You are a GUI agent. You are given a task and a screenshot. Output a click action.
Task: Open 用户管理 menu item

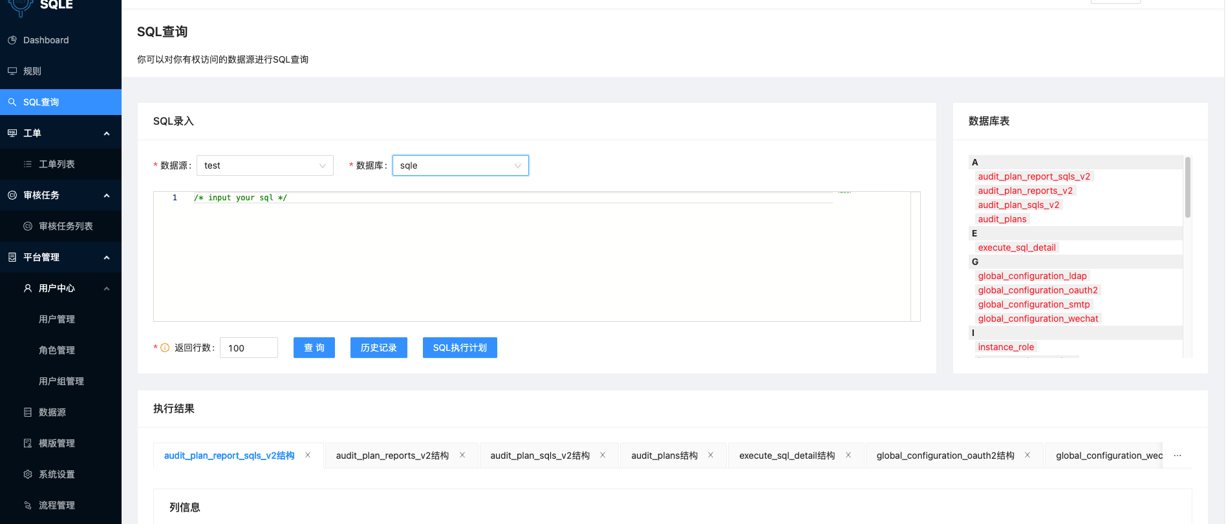click(x=57, y=319)
